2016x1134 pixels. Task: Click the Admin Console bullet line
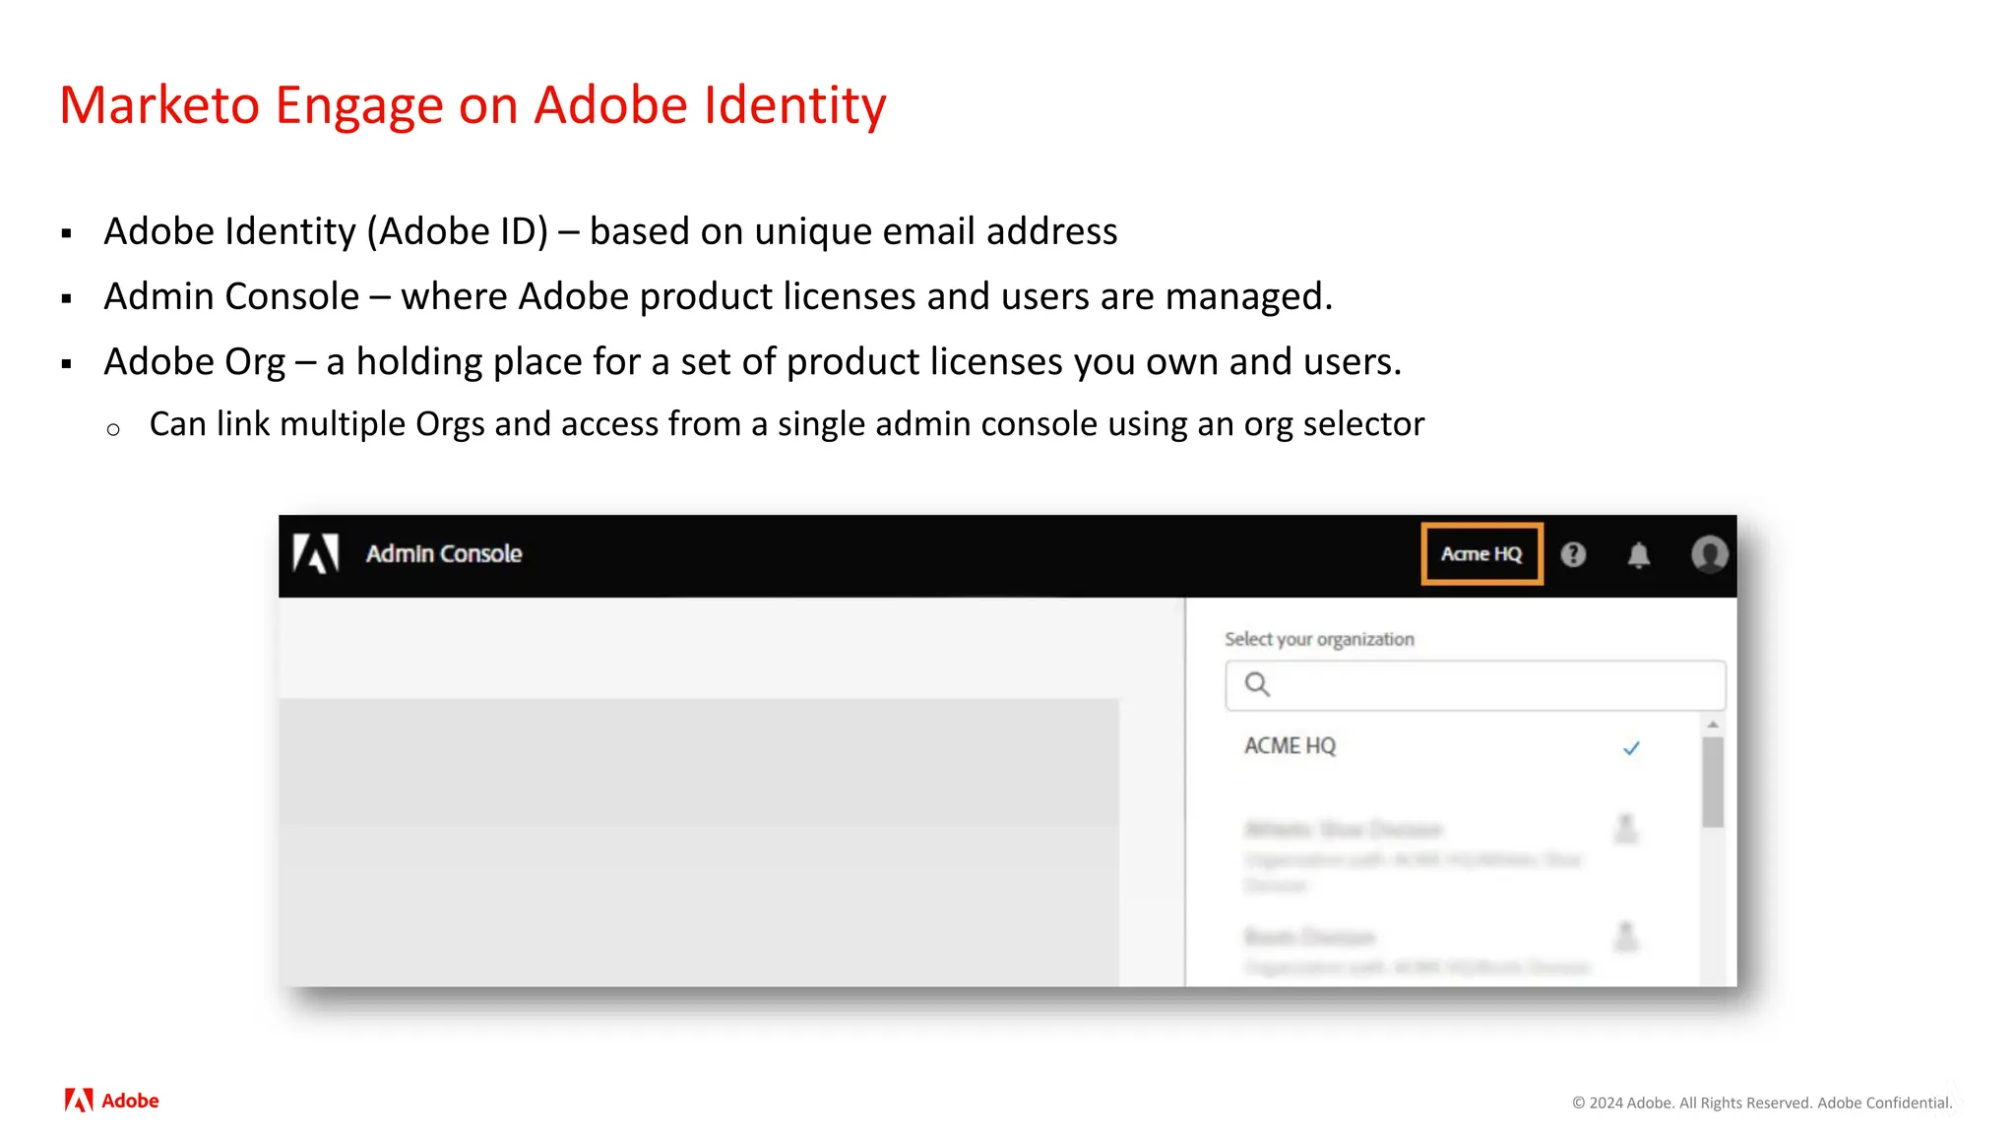(719, 296)
